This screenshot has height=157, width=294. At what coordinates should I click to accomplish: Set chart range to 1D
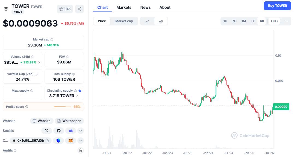pos(225,21)
